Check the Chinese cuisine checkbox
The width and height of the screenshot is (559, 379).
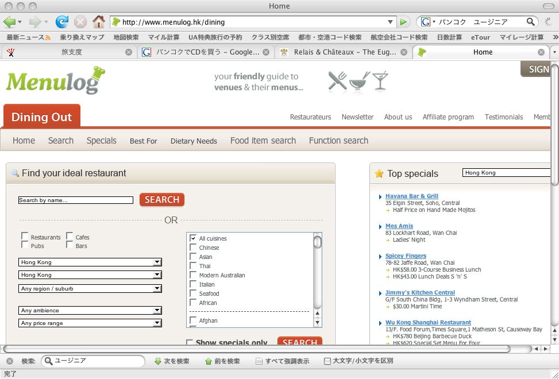pyautogui.click(x=193, y=247)
